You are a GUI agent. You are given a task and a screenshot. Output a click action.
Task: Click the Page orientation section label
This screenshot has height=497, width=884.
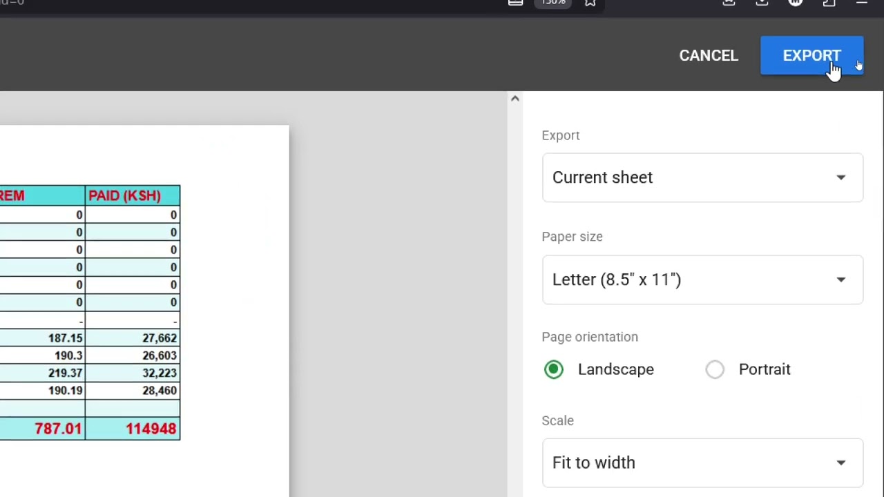tap(590, 337)
